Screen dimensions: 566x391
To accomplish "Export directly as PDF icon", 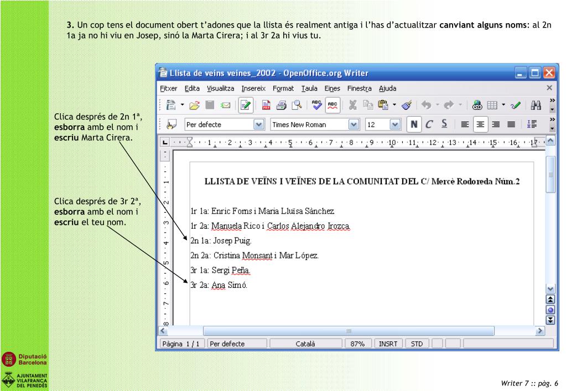I will (x=266, y=105).
